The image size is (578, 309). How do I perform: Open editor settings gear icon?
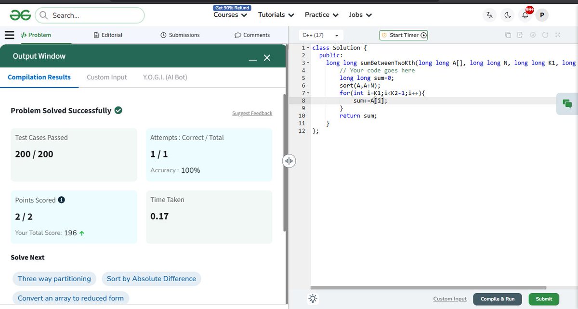click(x=533, y=35)
